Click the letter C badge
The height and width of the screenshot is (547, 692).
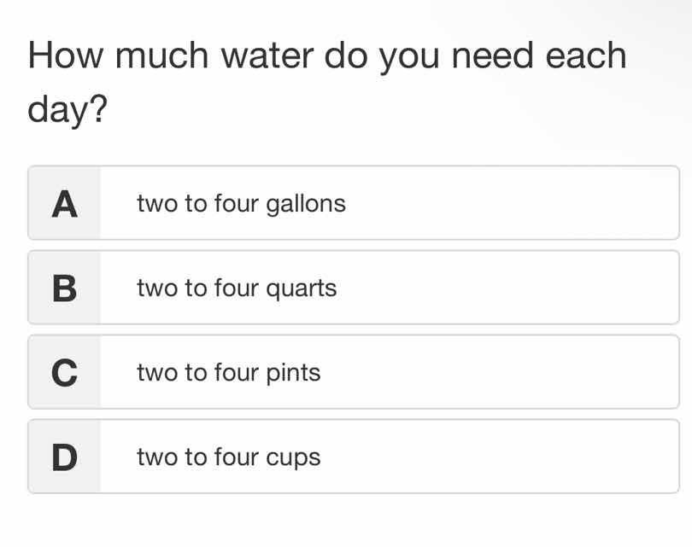(x=63, y=372)
